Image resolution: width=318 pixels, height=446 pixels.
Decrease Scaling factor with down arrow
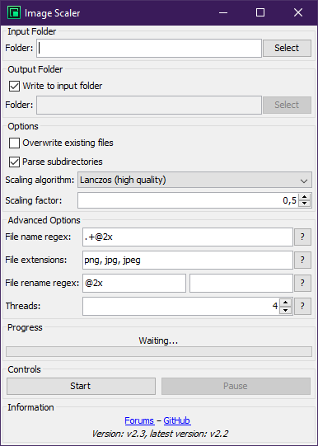[x=305, y=204]
